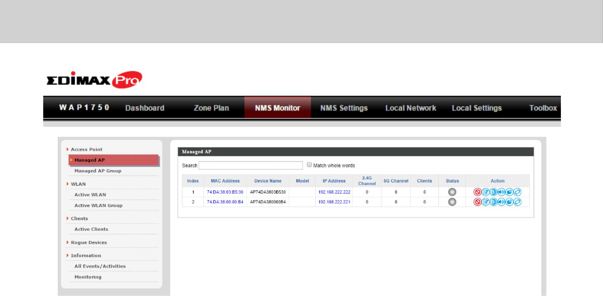The height and width of the screenshot is (296, 603).
Task: Select device name AP74DA380000B4
Action: (x=268, y=202)
